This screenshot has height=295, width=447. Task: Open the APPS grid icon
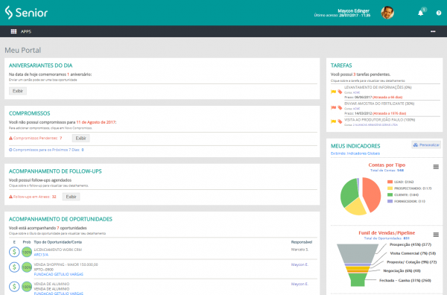point(13,31)
